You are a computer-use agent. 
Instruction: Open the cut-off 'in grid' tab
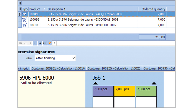(x=24, y=68)
